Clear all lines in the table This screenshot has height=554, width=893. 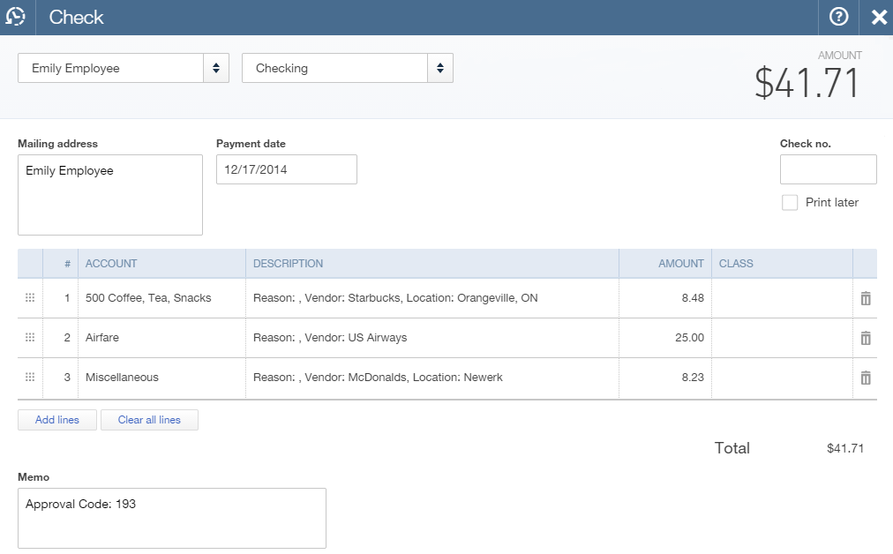[149, 420]
